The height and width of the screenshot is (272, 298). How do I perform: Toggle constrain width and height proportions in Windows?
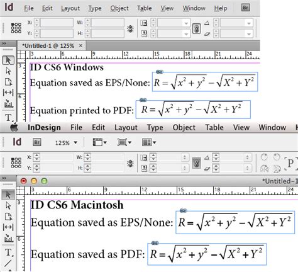click(130, 28)
